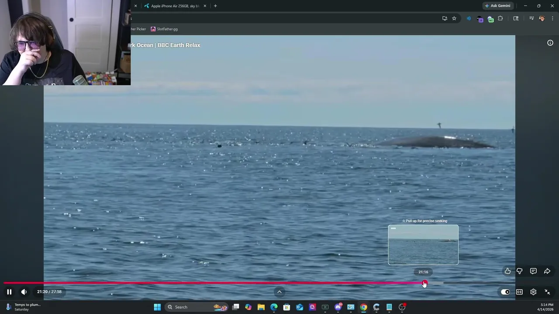Open the Chrome extensions puzzle icon
The height and width of the screenshot is (314, 559).
point(500,18)
